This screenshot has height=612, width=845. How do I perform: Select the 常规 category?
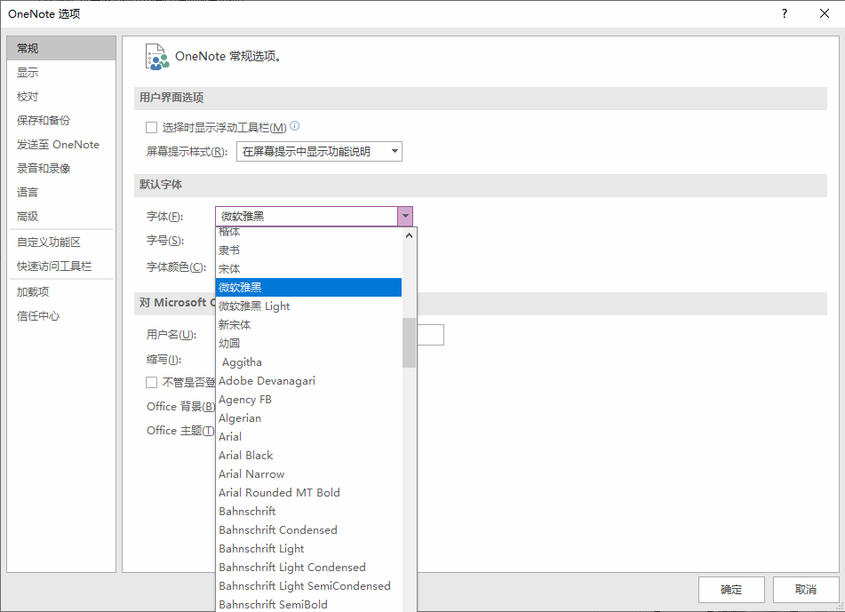coord(61,49)
